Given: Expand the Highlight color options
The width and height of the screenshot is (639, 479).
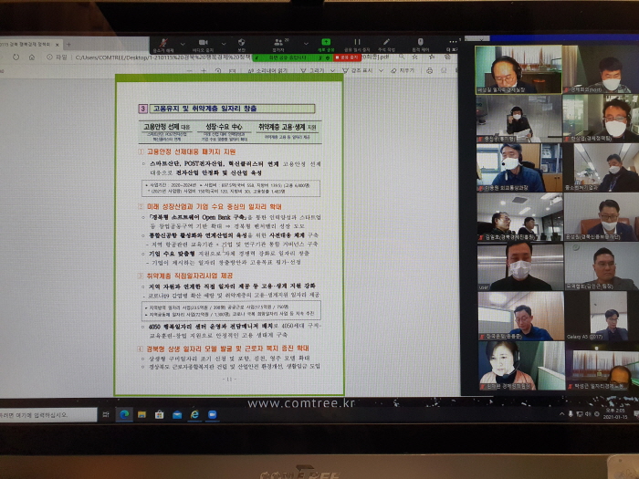Looking at the screenshot, I should point(382,71).
